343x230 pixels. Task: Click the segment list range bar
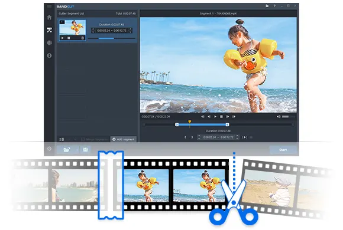[112, 38]
